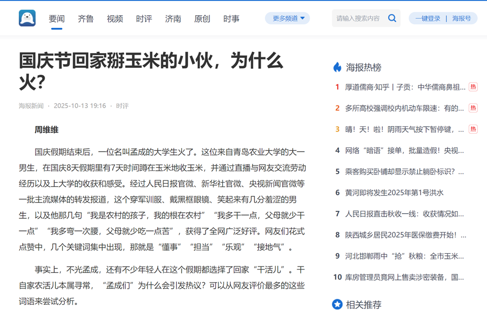
Task: Switch to the 齐鲁 tab
Action: [x=86, y=19]
